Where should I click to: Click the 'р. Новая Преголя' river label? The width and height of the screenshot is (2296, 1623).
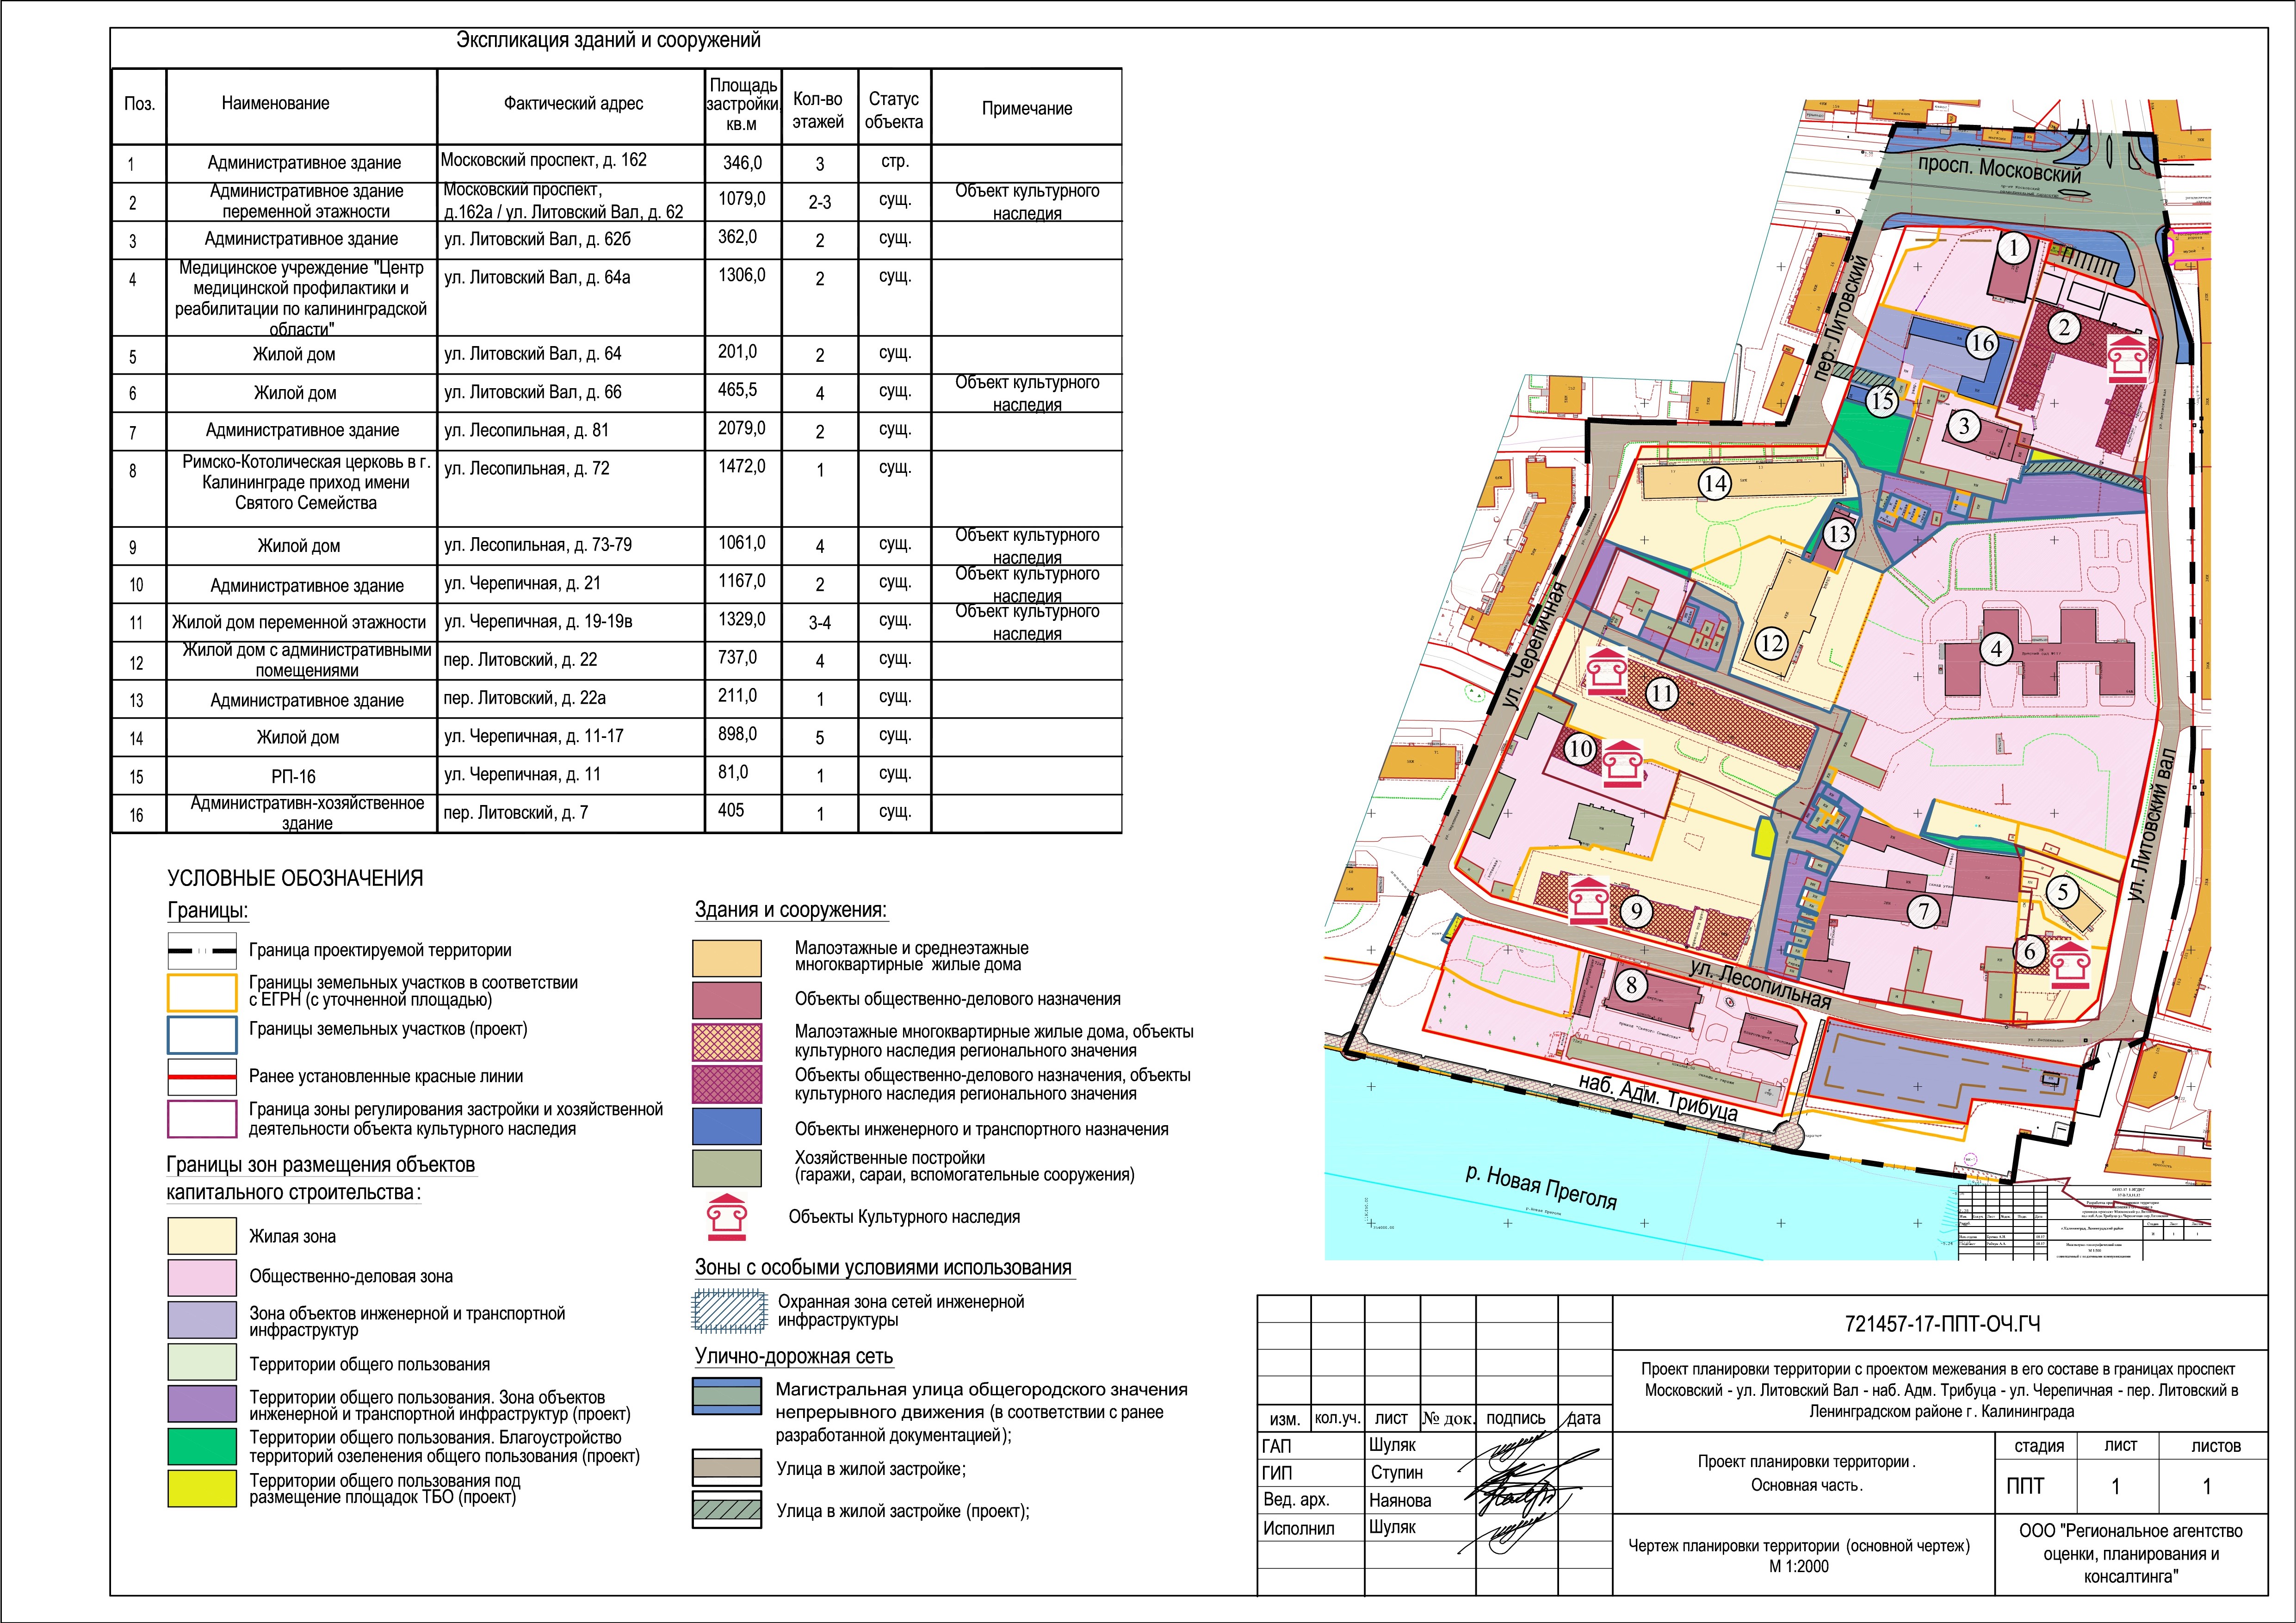[1540, 1187]
